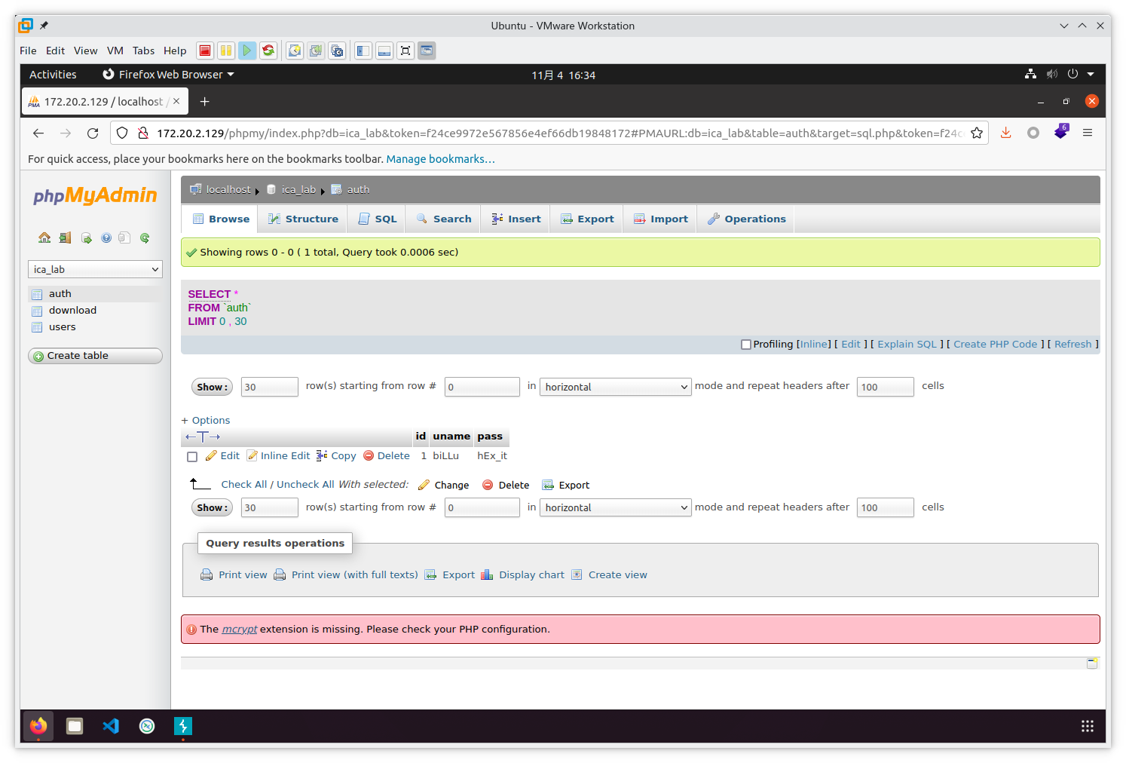1126x763 pixels.
Task: Click the download table icon in sidebar
Action: (x=37, y=311)
